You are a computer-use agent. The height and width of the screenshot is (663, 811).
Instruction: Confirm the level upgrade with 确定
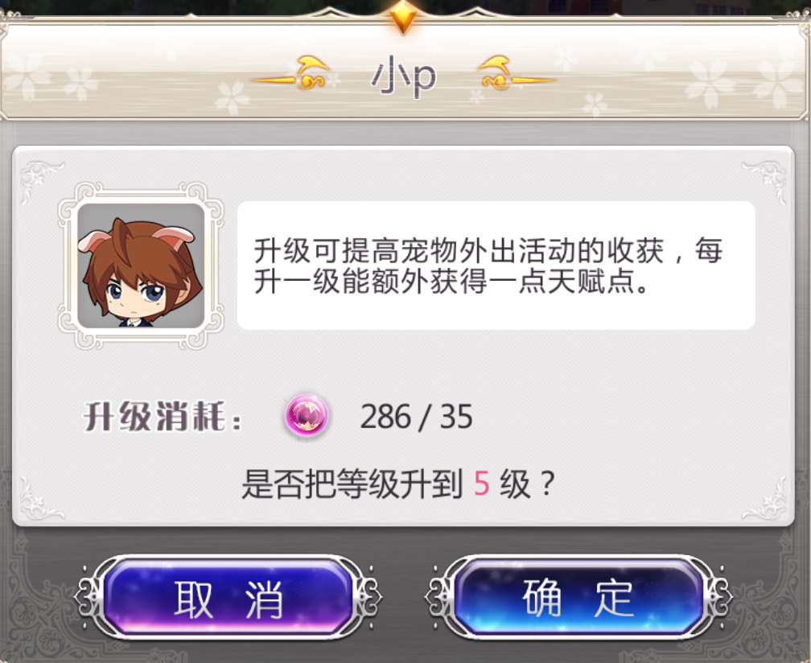point(578,597)
